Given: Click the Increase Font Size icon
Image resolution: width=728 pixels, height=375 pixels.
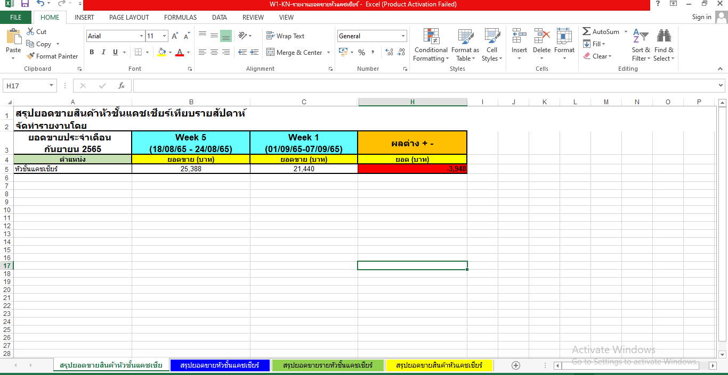Looking at the screenshot, I should 175,36.
